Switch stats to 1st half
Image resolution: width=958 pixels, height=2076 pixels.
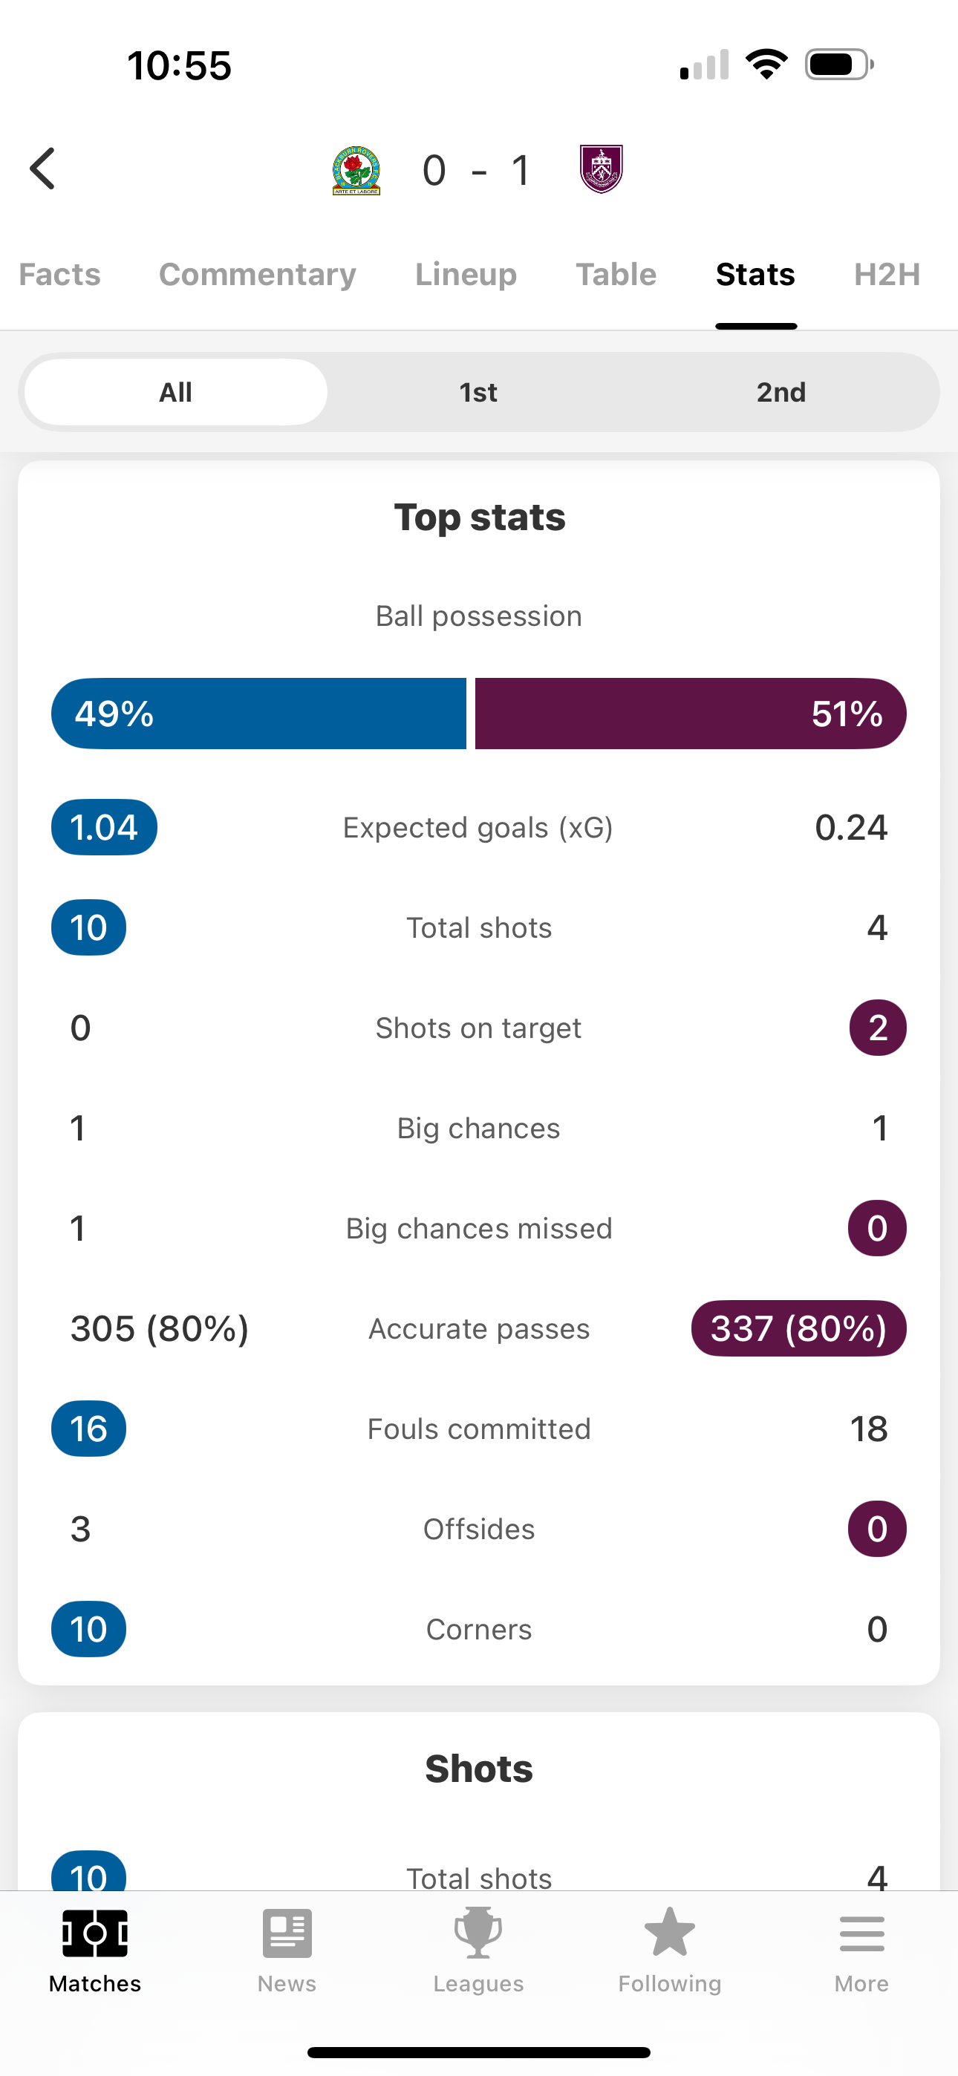[478, 393]
